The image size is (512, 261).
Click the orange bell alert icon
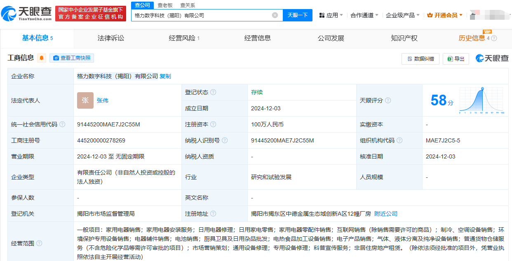[x=42, y=58]
